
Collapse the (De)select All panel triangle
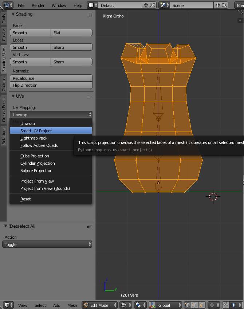tap(6, 226)
